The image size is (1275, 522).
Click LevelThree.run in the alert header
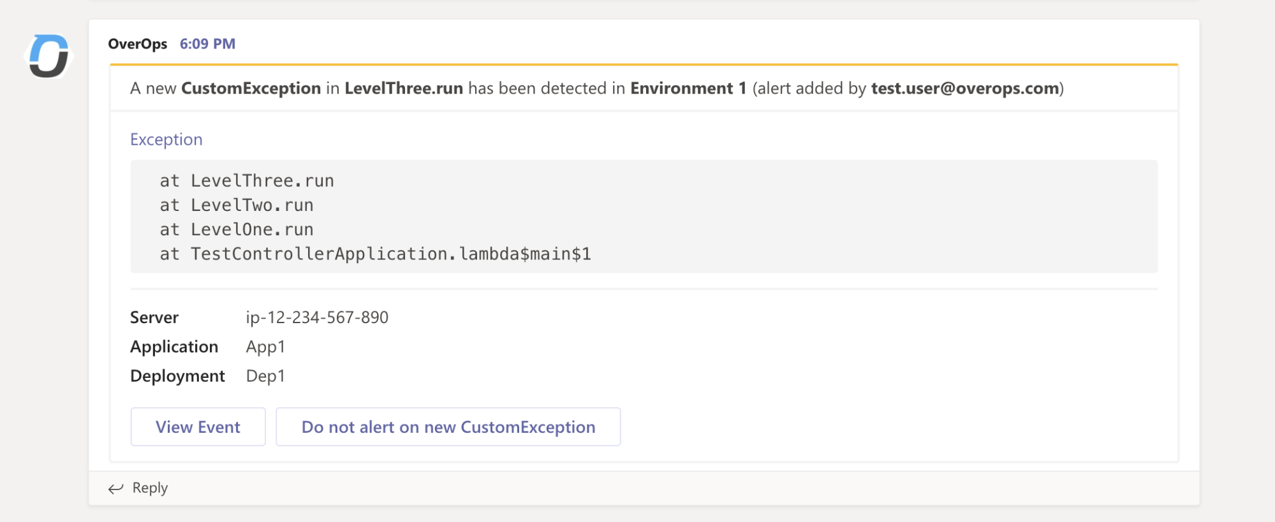point(404,89)
